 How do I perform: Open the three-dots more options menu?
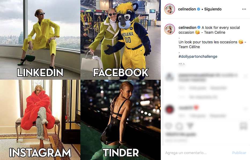tap(244, 9)
